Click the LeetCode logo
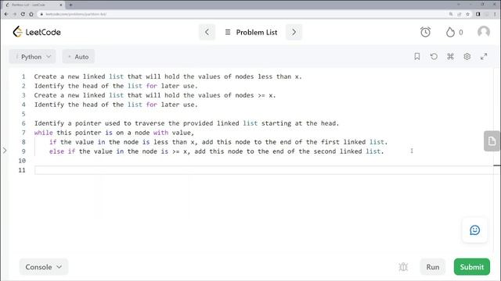The image size is (501, 281). pyautogui.click(x=37, y=32)
